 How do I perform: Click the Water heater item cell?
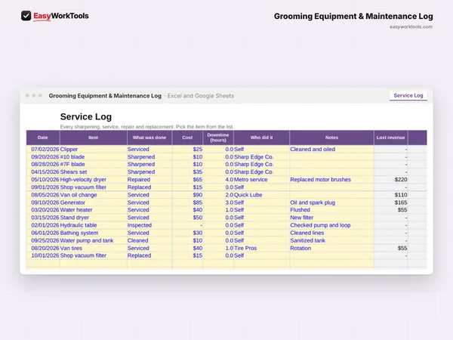click(94, 210)
